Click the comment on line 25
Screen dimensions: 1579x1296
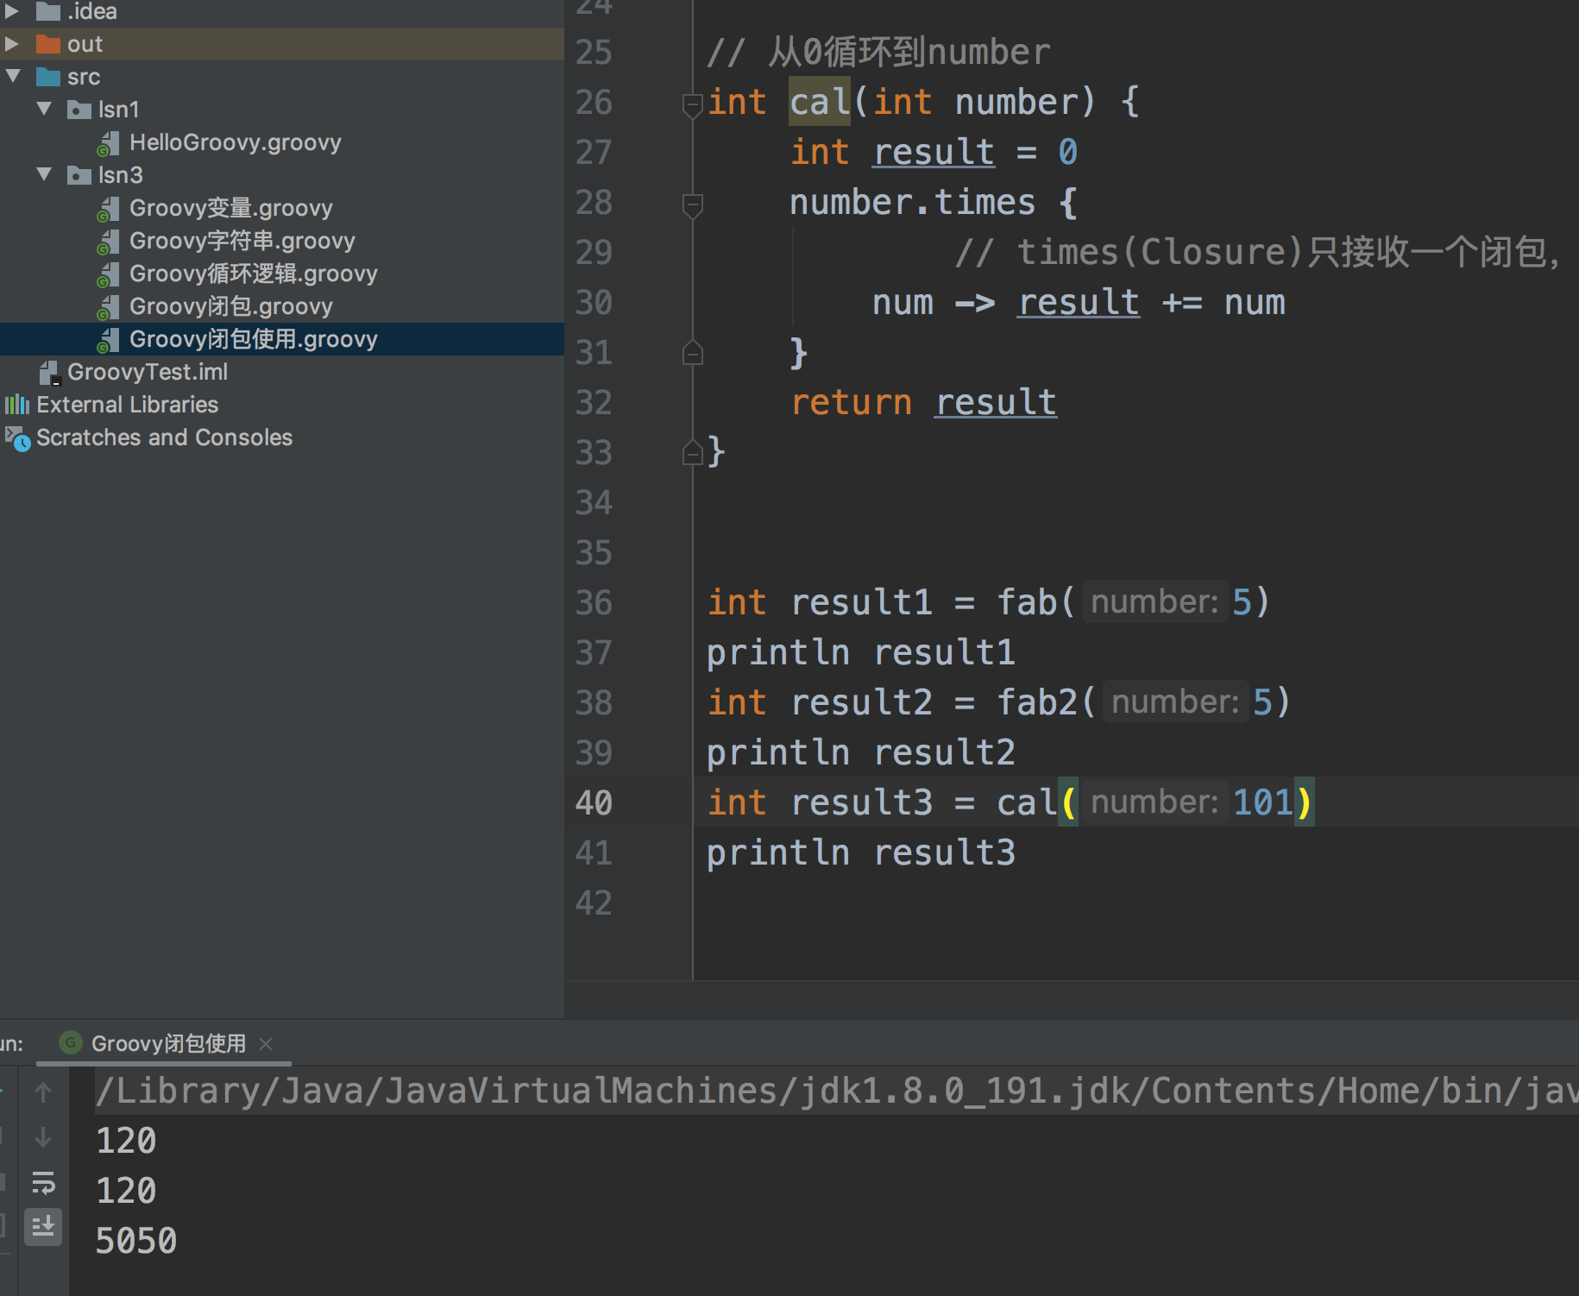click(x=878, y=52)
